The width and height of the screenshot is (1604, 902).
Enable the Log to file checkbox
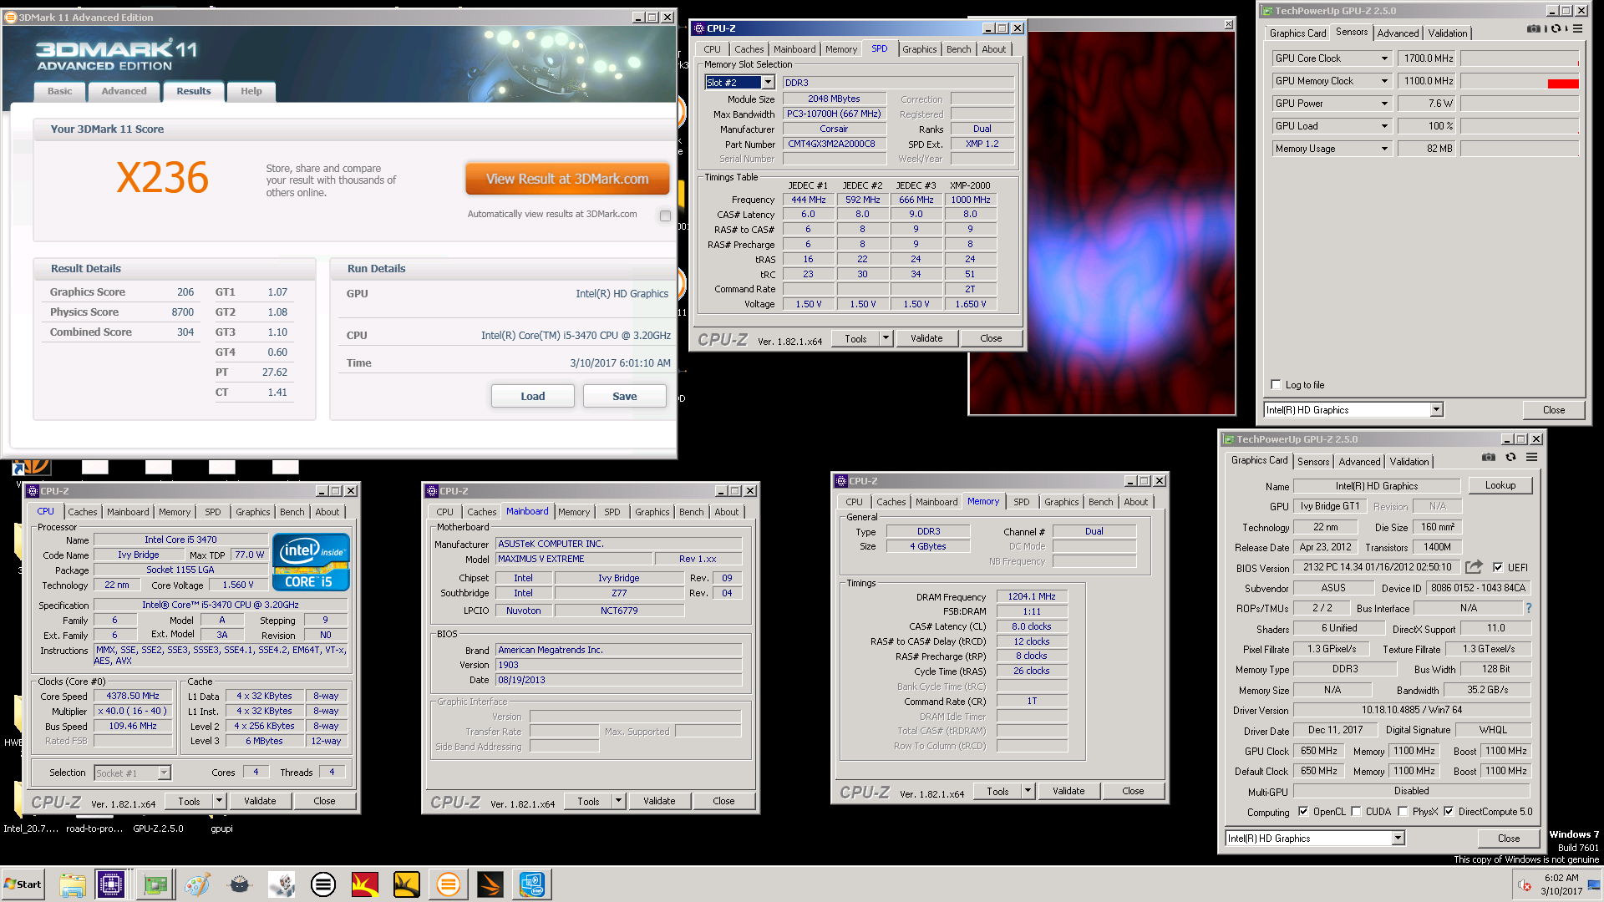(1276, 385)
